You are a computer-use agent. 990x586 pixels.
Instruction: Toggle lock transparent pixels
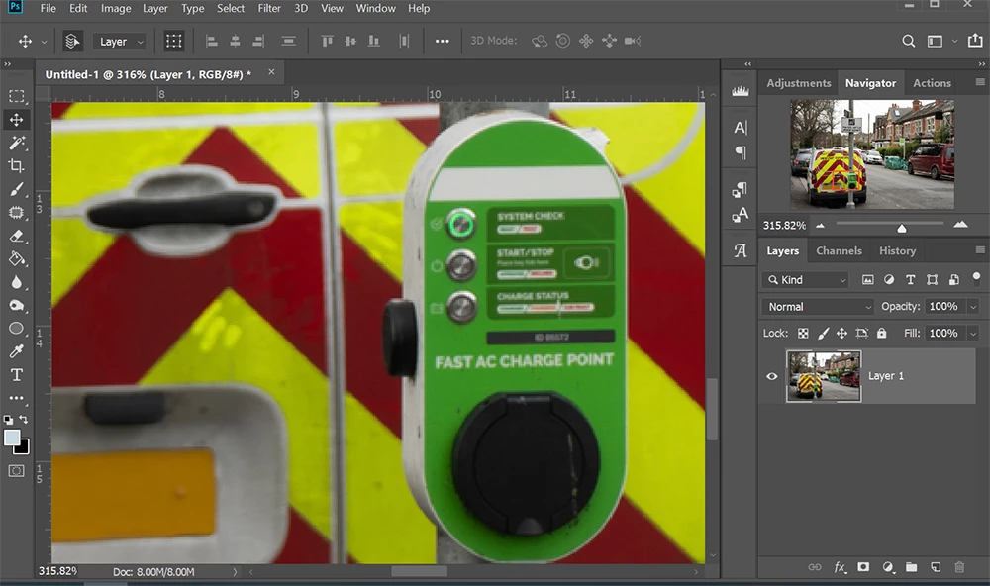point(803,334)
